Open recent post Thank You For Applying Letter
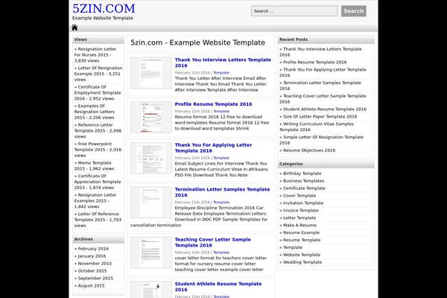 (x=323, y=72)
